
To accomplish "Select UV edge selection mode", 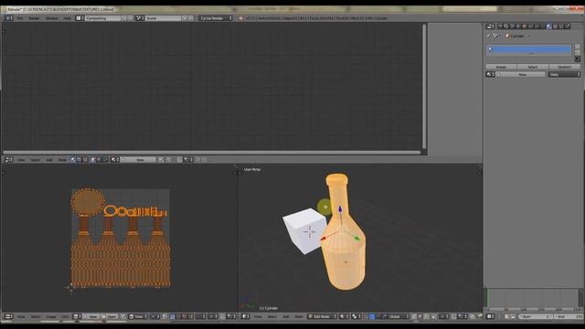I will point(178,316).
